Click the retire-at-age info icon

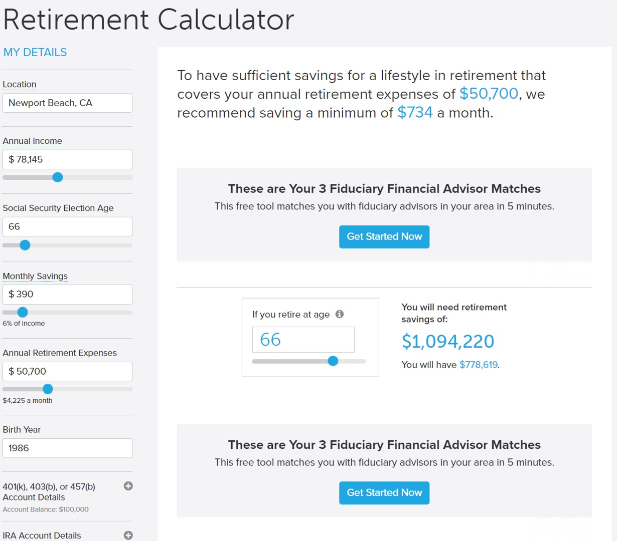click(x=340, y=314)
